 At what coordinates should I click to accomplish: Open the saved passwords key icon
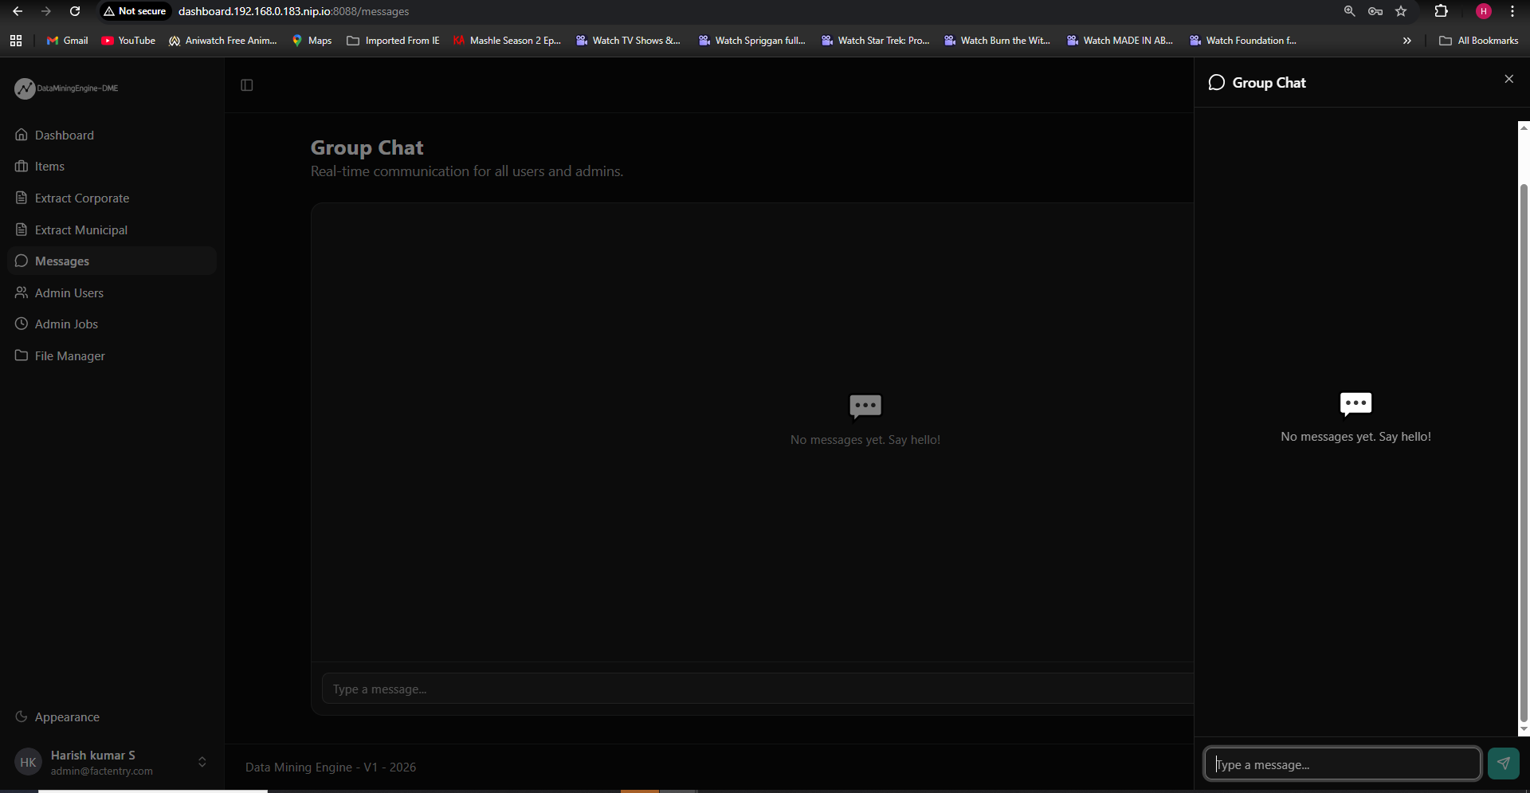[x=1375, y=11]
